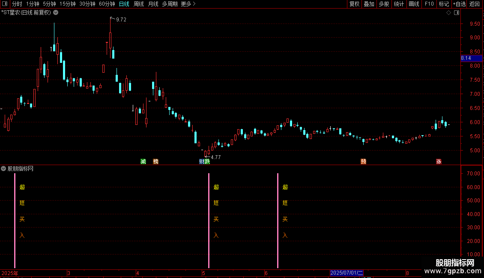484x278 pixels.
Task: Open the 统计 statistics tool
Action: (x=398, y=4)
